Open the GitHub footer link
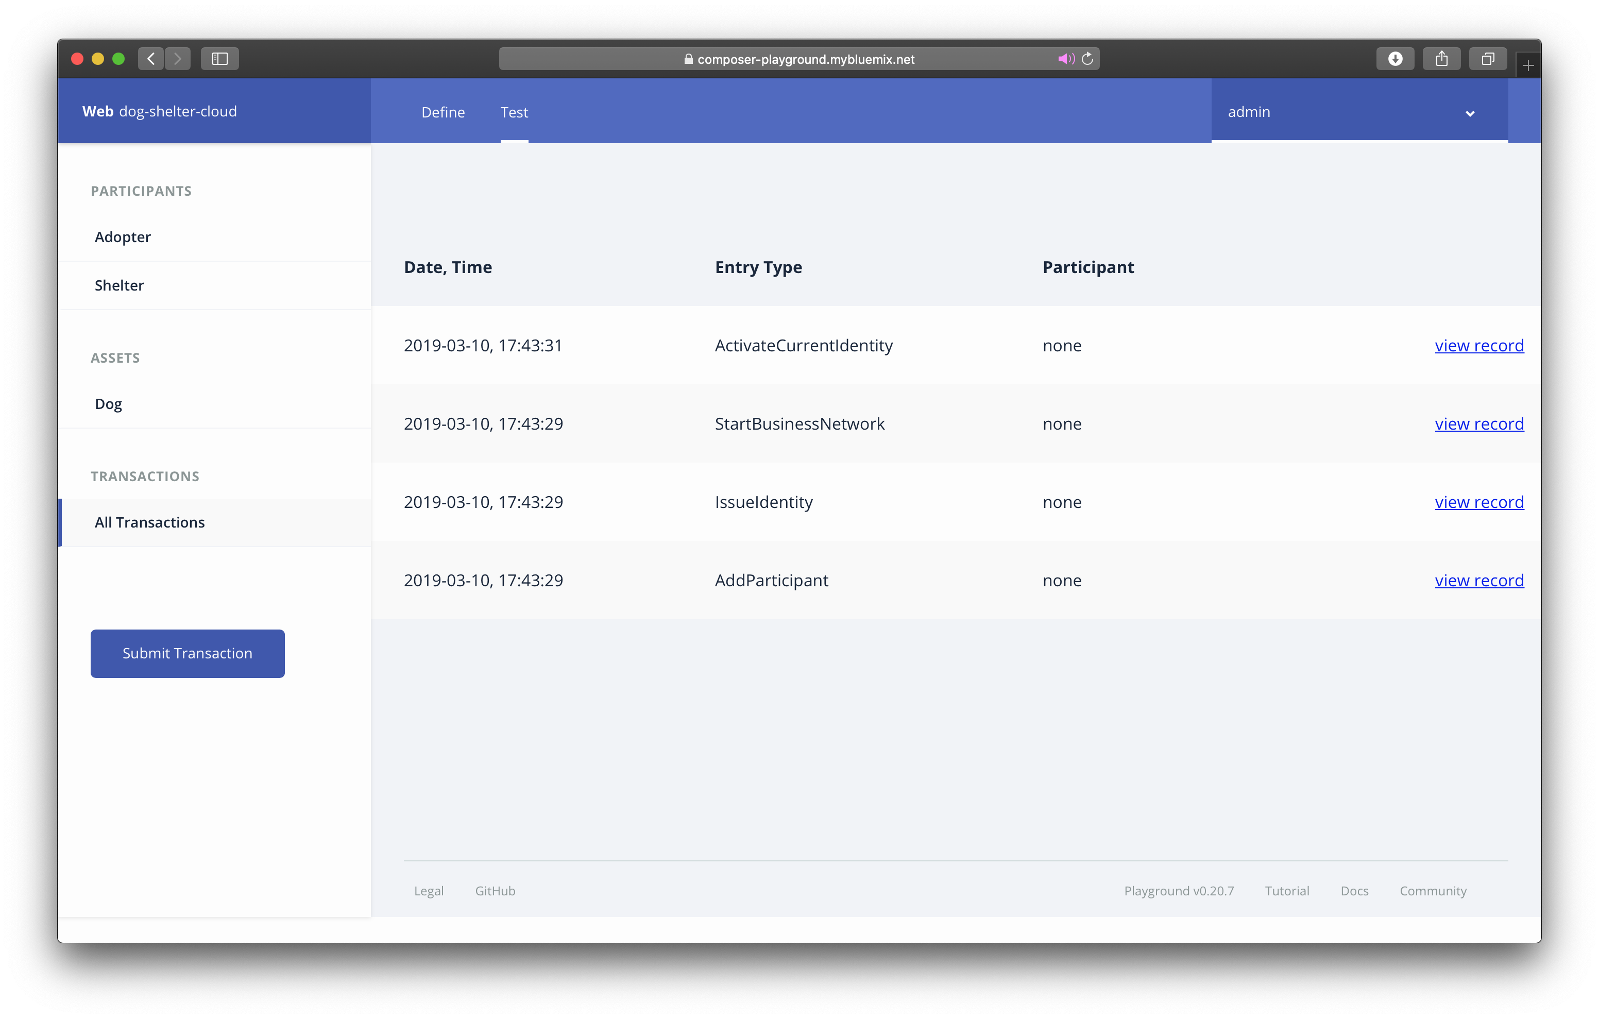 click(x=495, y=891)
